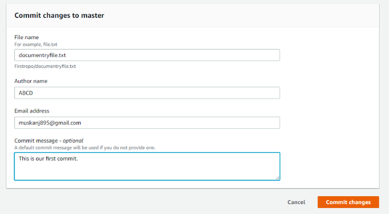The height and width of the screenshot is (214, 389).
Task: Grab the commit message resize handle
Action: pyautogui.click(x=278, y=178)
